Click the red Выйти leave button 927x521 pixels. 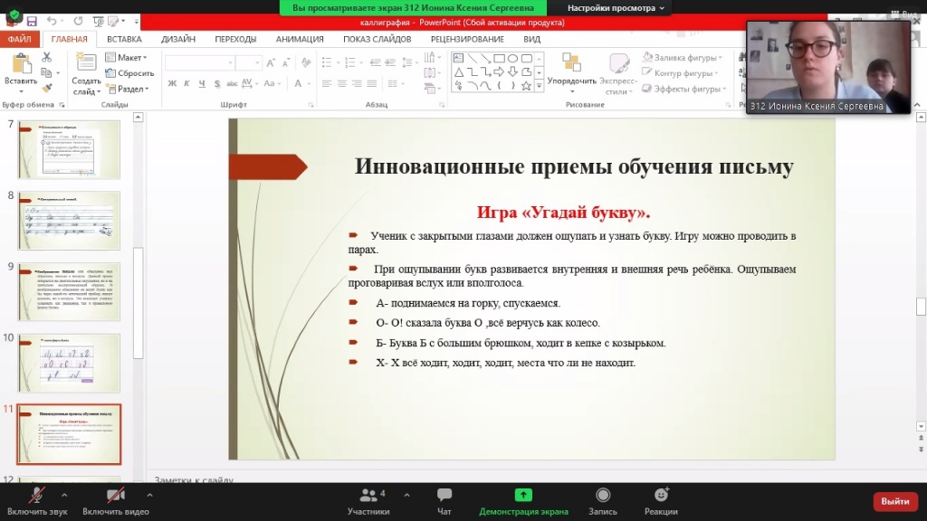[894, 501]
